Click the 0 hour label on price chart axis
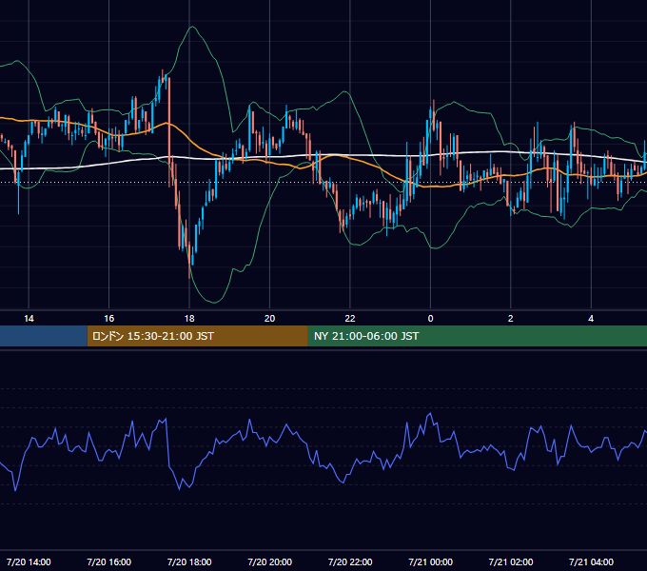 430,319
